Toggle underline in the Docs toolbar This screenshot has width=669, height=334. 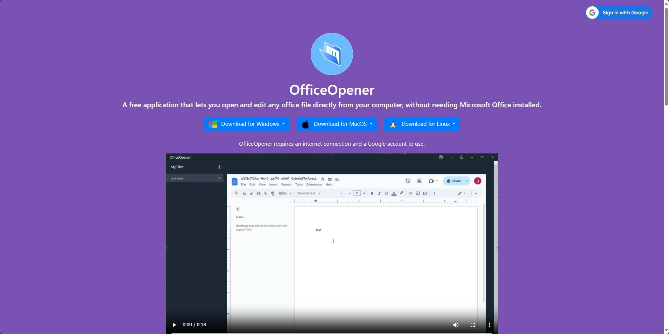point(386,193)
